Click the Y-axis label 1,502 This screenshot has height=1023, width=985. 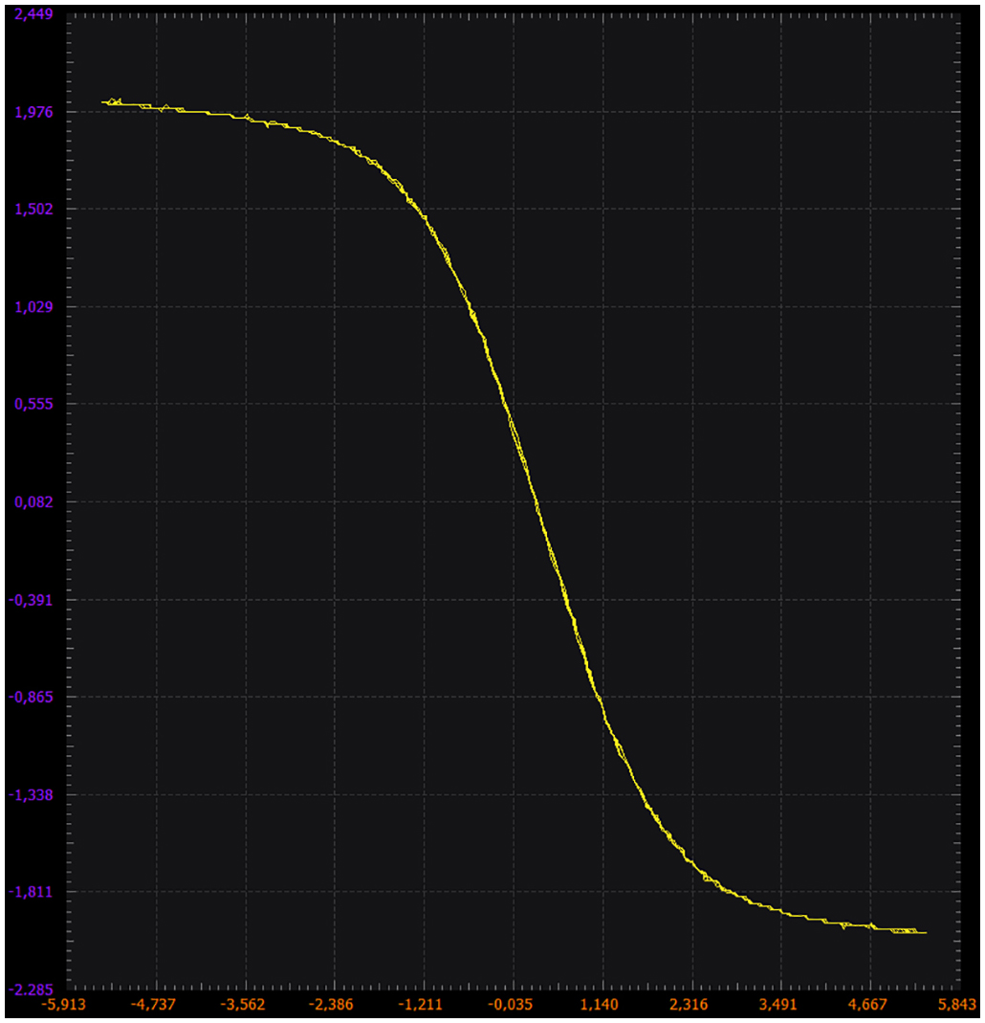tap(36, 208)
